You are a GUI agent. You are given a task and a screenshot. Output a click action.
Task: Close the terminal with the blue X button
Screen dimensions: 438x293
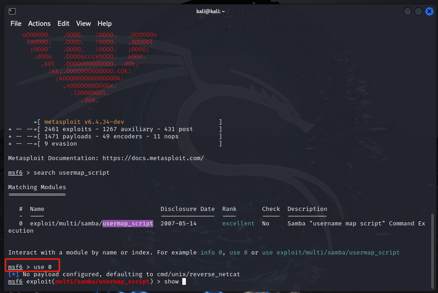429,11
